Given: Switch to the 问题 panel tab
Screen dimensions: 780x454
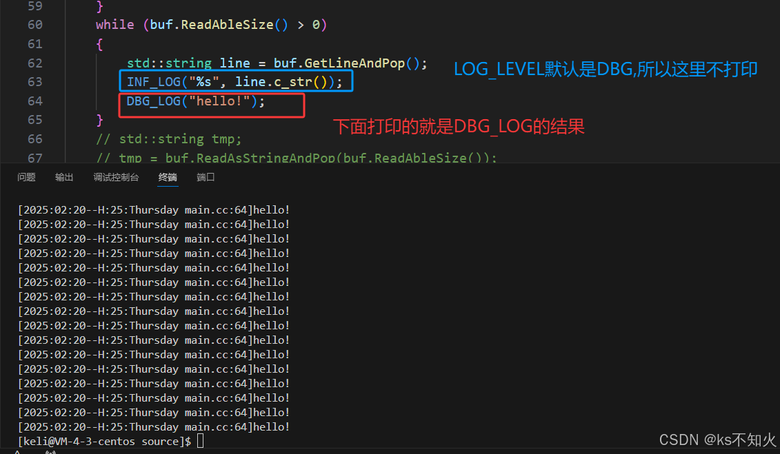Looking at the screenshot, I should coord(26,177).
